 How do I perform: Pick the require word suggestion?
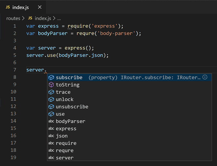click(66, 143)
